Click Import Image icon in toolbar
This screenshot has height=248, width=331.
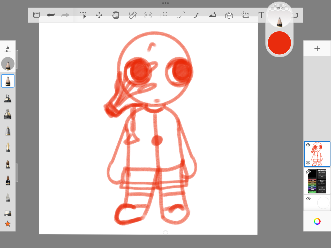(212, 15)
